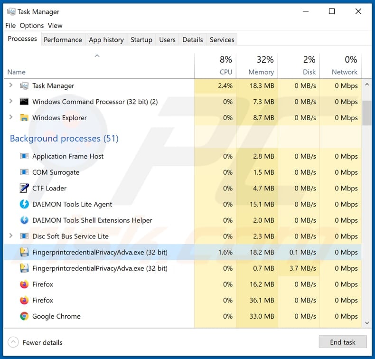Screen dimensions: 375x359
Task: Maximize the Task Manager window
Action: 332,11
